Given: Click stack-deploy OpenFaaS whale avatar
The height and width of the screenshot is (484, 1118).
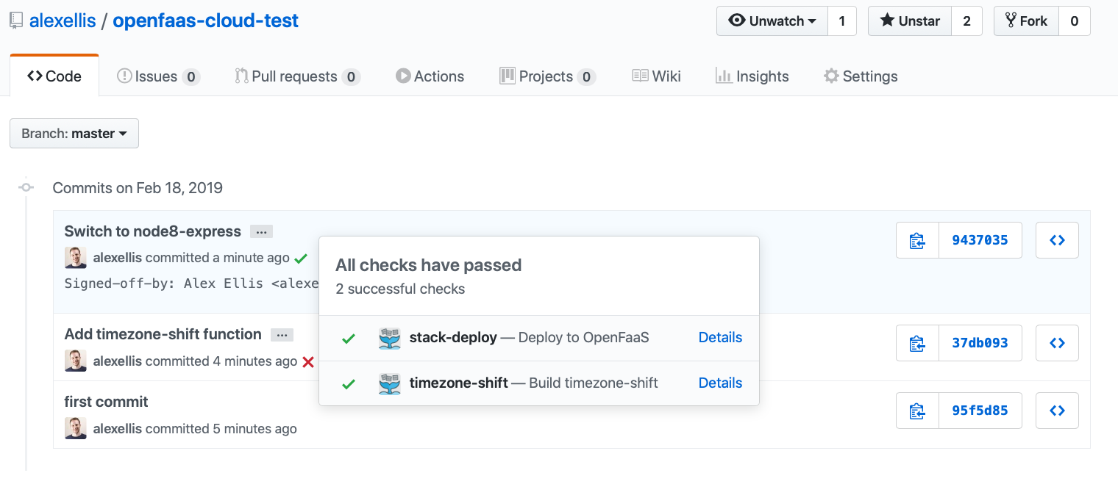Looking at the screenshot, I should click(x=389, y=338).
